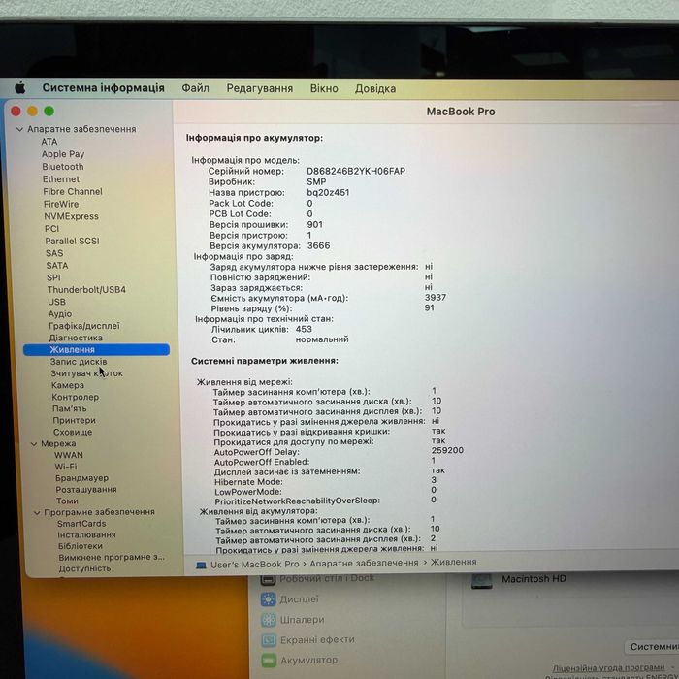Select Запис дисків in the sidebar

[x=79, y=362]
